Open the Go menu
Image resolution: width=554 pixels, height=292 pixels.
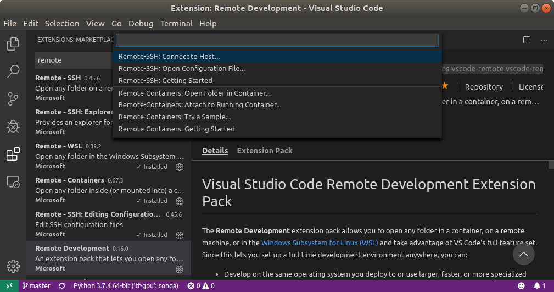pos(116,24)
